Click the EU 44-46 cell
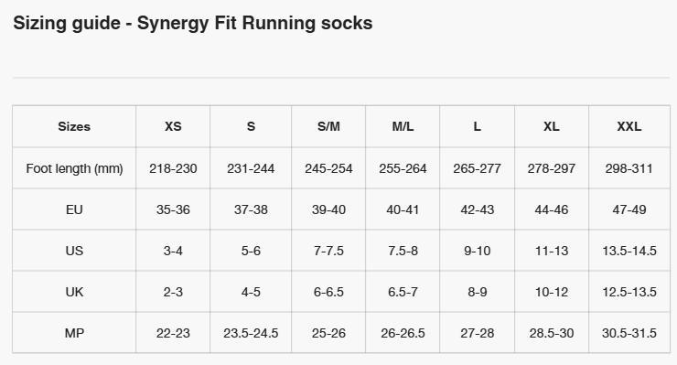Viewport: 677px width, 365px height. point(552,209)
